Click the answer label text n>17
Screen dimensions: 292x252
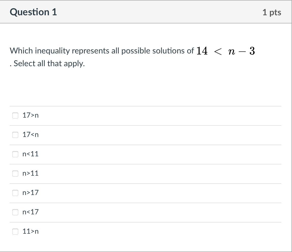click(x=31, y=193)
